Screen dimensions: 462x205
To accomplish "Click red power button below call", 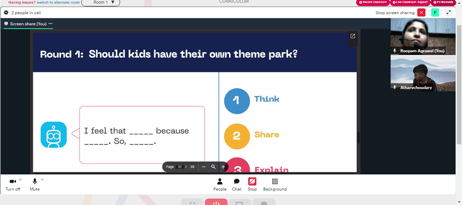I will pos(216,202).
